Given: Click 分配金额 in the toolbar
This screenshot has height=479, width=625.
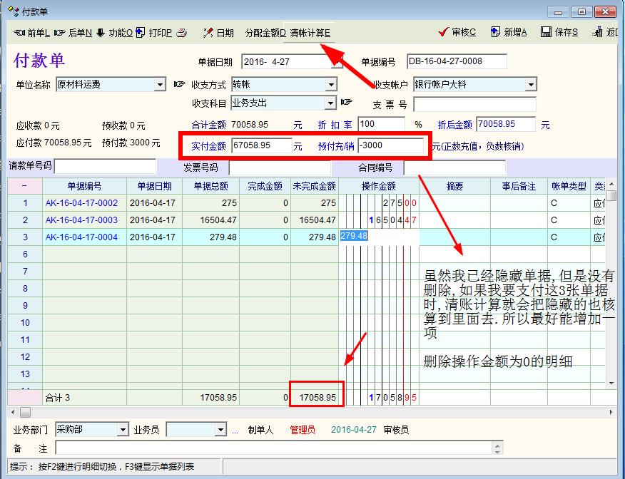Looking at the screenshot, I should (265, 33).
